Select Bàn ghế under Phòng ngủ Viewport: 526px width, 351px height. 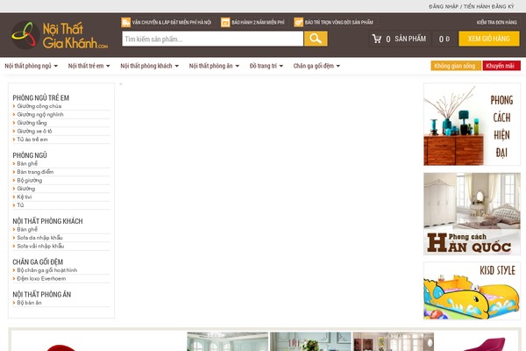click(x=27, y=163)
